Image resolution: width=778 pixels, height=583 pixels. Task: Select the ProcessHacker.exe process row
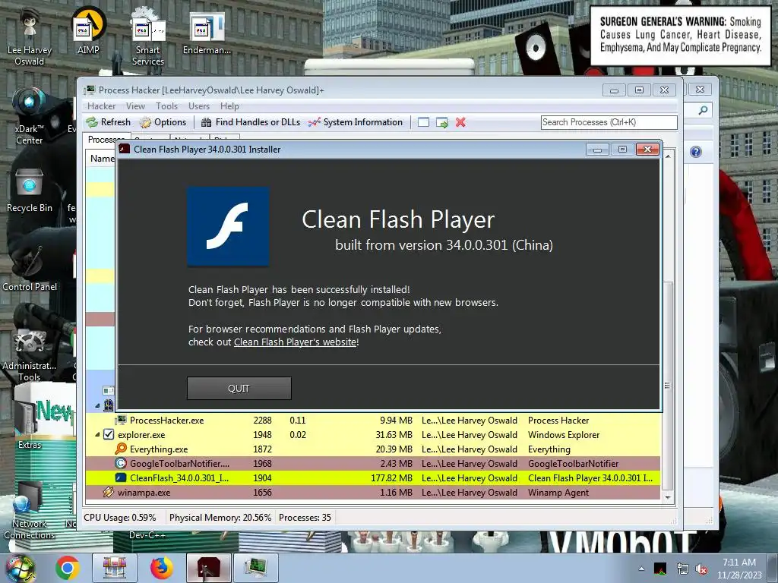[x=373, y=421]
